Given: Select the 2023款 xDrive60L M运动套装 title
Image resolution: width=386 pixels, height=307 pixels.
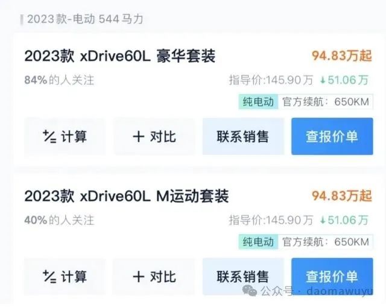Looking at the screenshot, I should click(x=127, y=196).
